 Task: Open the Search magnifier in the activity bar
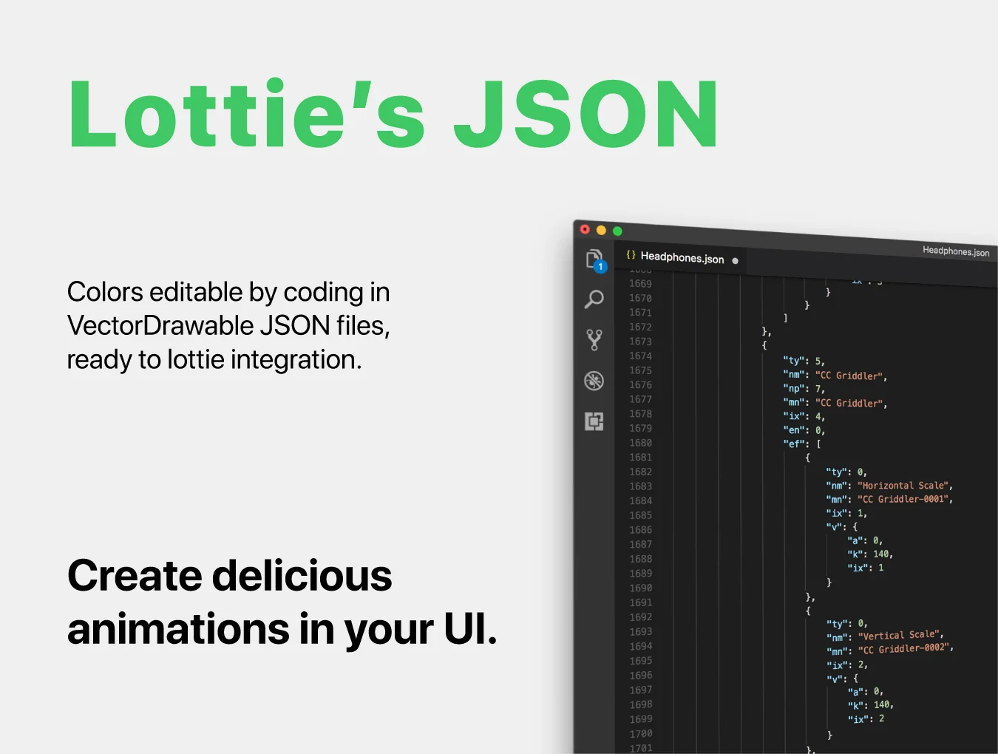point(594,299)
